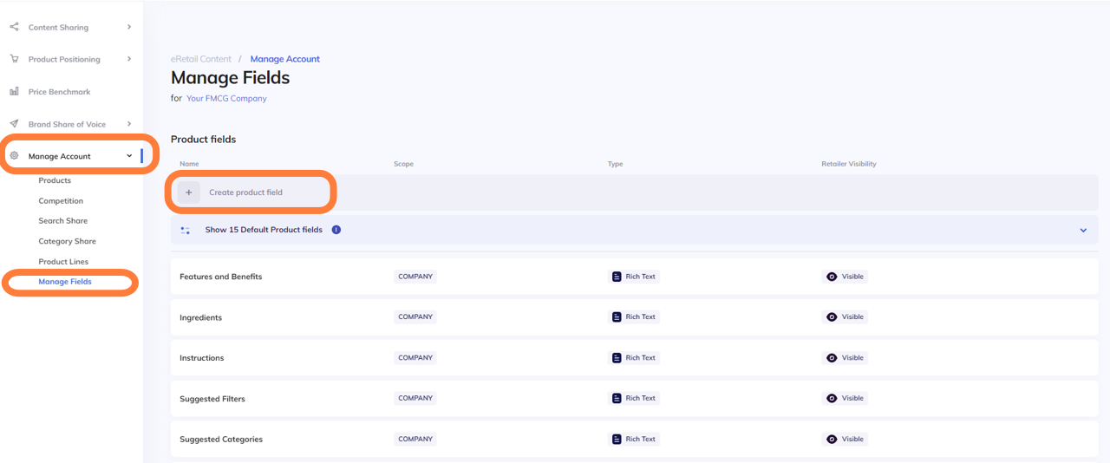
Task: Collapse the Manage Account menu chevron
Action: point(129,156)
